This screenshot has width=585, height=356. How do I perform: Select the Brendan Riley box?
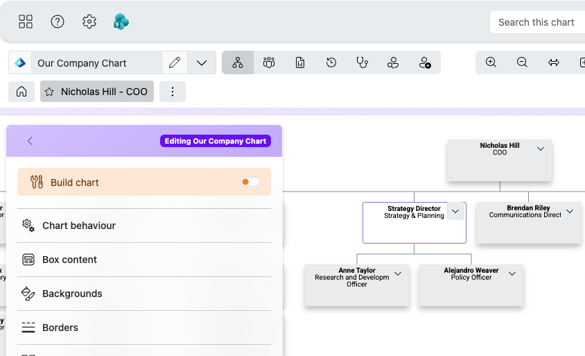pos(528,223)
